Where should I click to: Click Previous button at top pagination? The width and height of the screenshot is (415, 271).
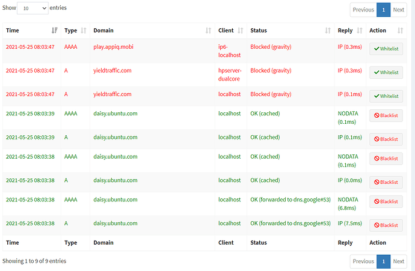[363, 10]
